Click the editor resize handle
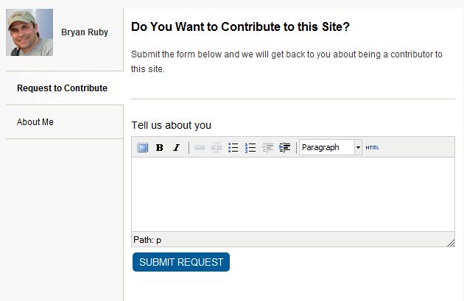Viewport: 464px width, 301px height. 451,242
